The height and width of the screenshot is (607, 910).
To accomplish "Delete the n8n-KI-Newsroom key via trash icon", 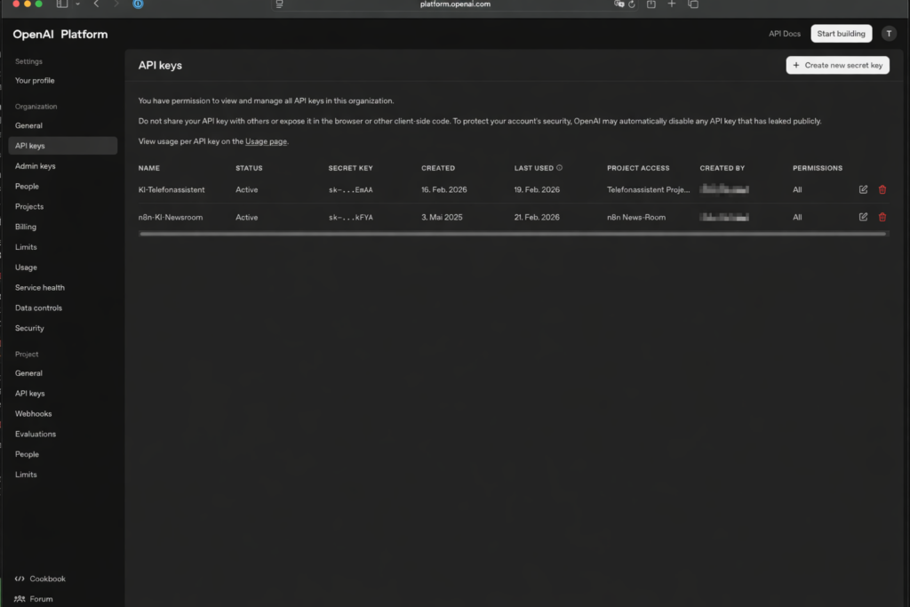I will 882,217.
